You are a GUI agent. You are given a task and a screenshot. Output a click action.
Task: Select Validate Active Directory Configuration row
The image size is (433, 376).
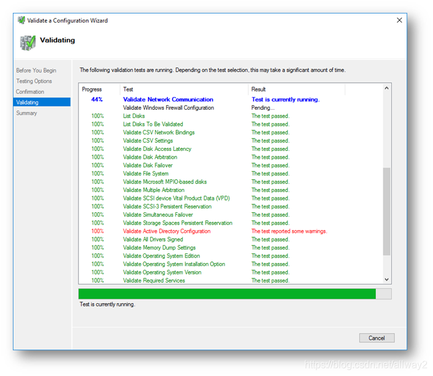click(231, 231)
